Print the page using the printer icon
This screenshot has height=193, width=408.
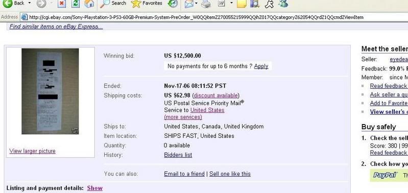pyautogui.click(x=206, y=4)
